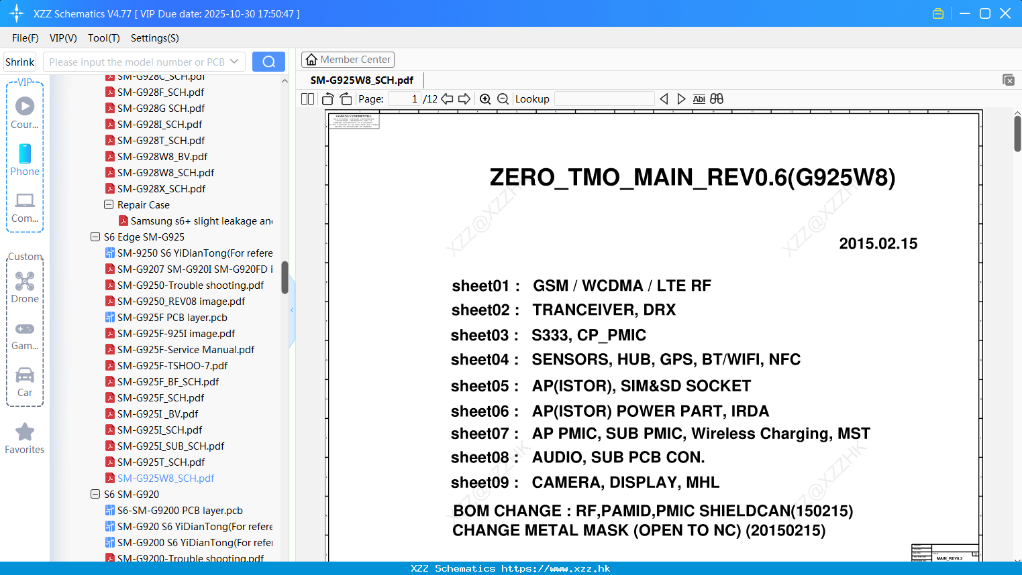The height and width of the screenshot is (575, 1022).
Task: Open SM-G925I _BV.pdf
Action: pyautogui.click(x=158, y=413)
